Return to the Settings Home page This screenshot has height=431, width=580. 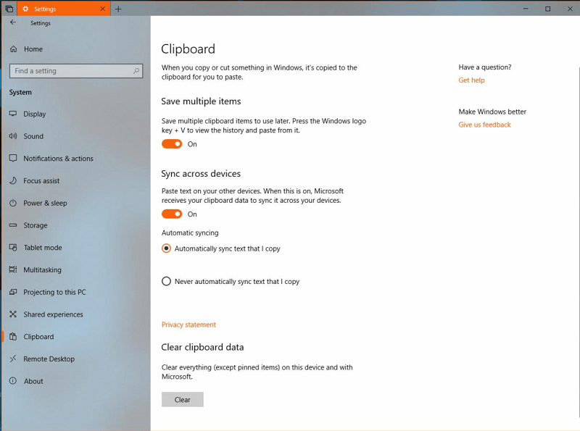tap(33, 49)
